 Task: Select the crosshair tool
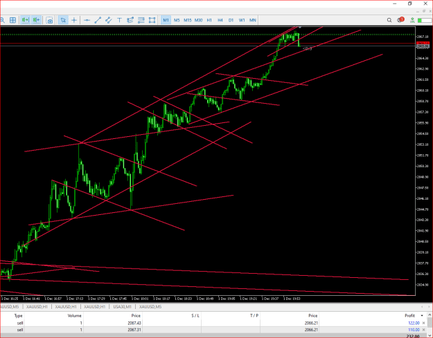click(x=74, y=20)
